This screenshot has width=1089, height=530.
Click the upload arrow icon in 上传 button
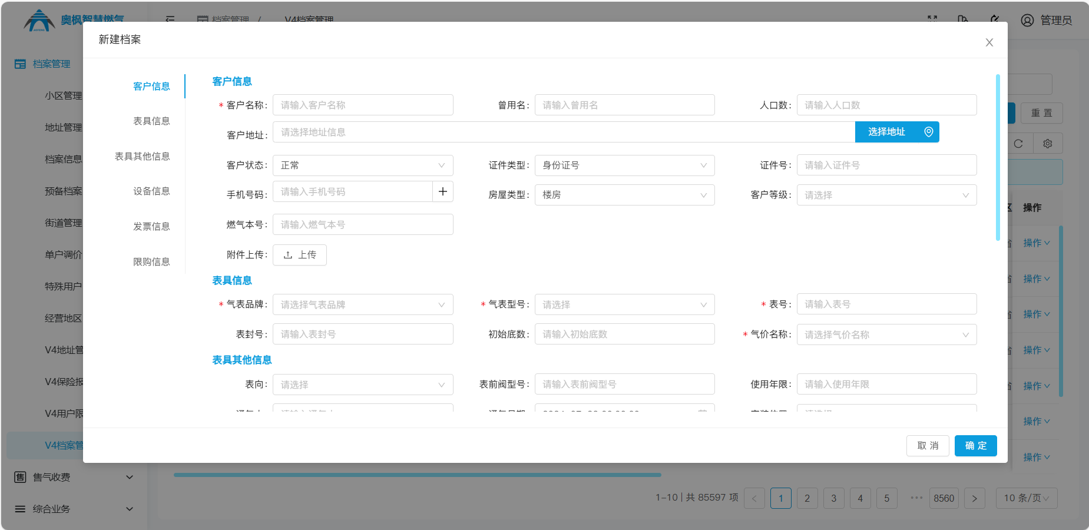288,255
